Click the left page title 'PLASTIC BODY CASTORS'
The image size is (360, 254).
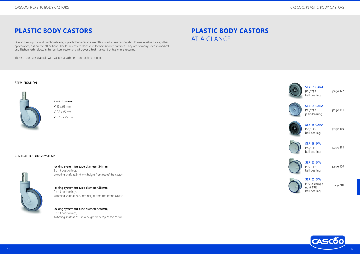click(x=53, y=31)
